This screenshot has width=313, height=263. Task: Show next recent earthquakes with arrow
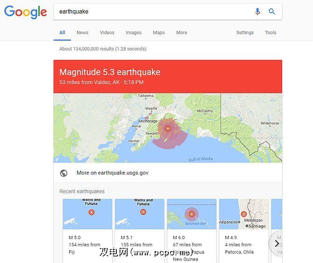pos(277,243)
